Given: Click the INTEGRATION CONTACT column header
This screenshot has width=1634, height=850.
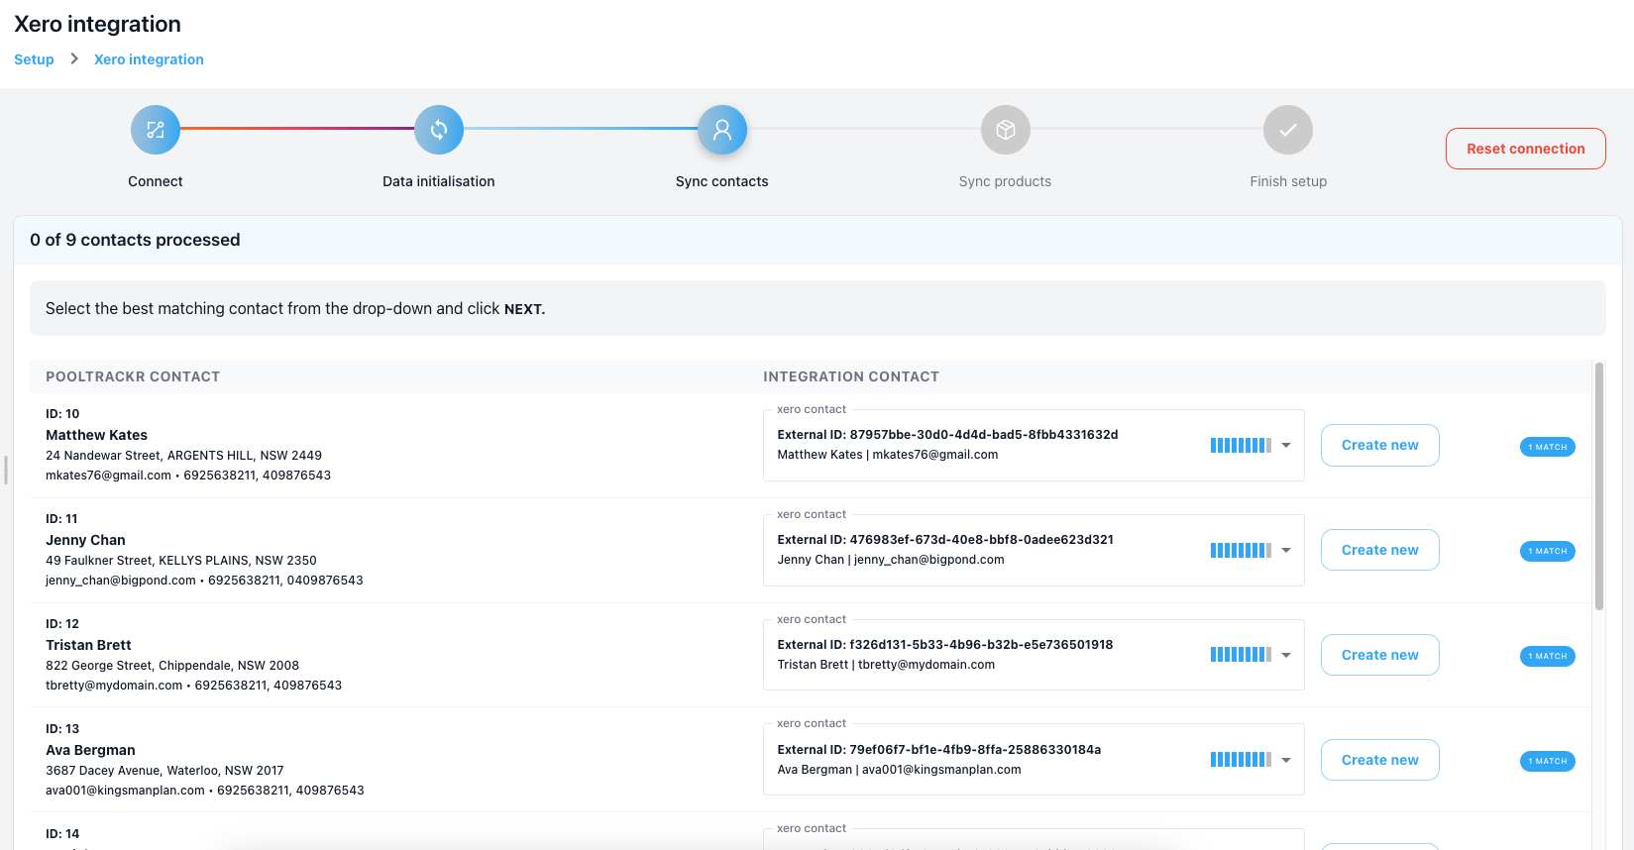Looking at the screenshot, I should pos(851,376).
